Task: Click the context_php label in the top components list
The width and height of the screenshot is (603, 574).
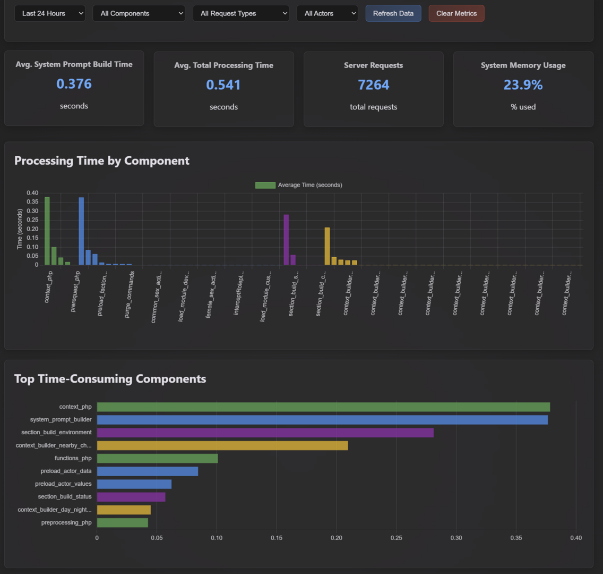Action: (x=75, y=407)
